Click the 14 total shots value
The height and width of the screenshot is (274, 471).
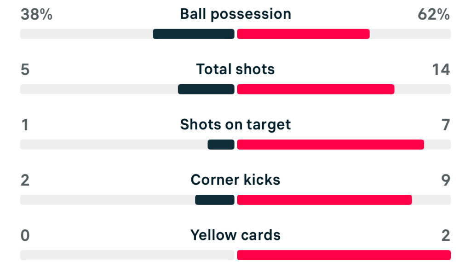[x=441, y=70]
